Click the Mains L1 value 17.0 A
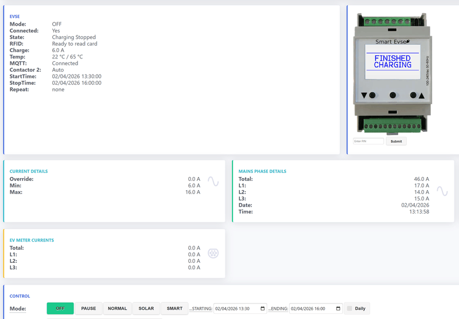The image size is (459, 319). 422,186
